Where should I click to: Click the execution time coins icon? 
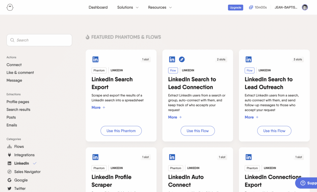(251, 7)
